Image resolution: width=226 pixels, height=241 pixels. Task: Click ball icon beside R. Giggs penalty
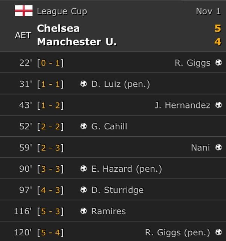pyautogui.click(x=218, y=232)
